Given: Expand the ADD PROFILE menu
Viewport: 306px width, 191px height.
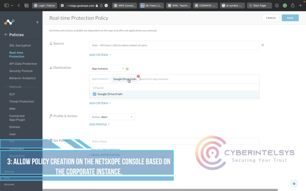Looking at the screenshot, I should 99,124.
